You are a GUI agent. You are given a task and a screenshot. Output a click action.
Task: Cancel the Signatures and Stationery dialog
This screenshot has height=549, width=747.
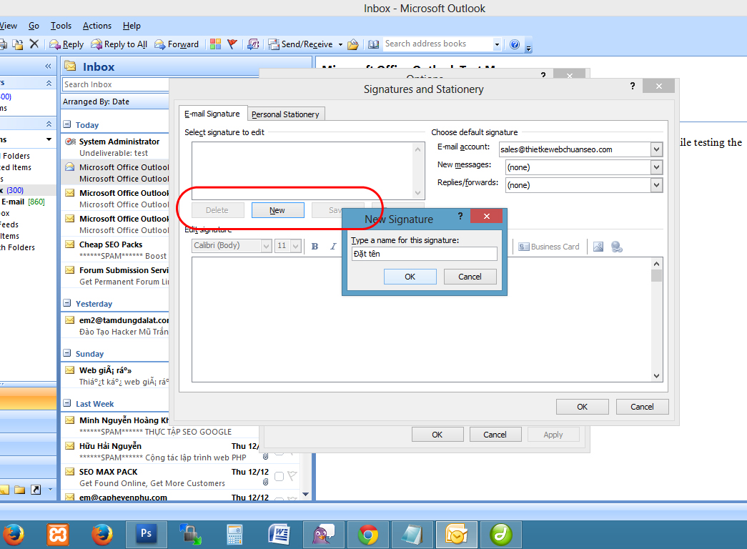(x=642, y=407)
